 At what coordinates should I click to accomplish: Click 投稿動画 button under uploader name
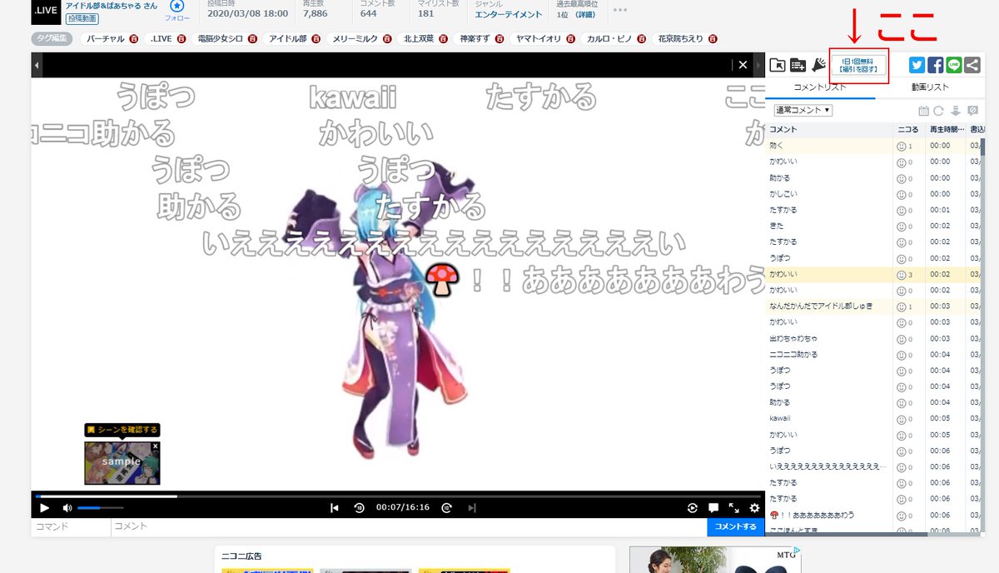pos(82,18)
